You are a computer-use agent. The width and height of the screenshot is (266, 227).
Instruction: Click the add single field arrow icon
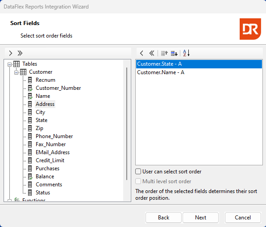pos(11,53)
